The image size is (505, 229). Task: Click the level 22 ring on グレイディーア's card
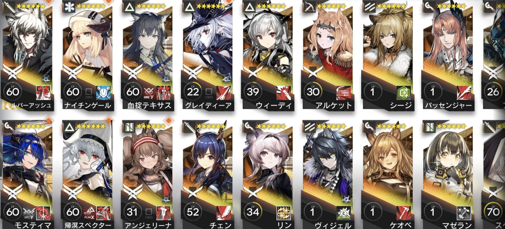[x=193, y=91]
